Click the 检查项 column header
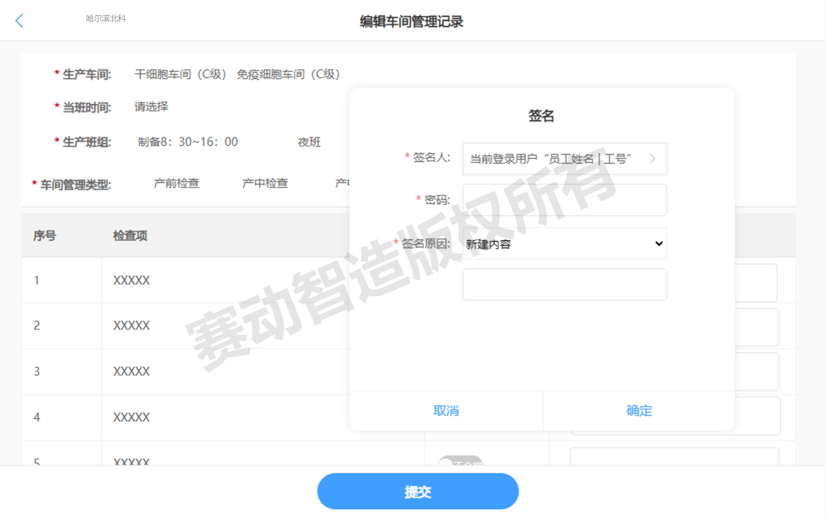 (130, 235)
